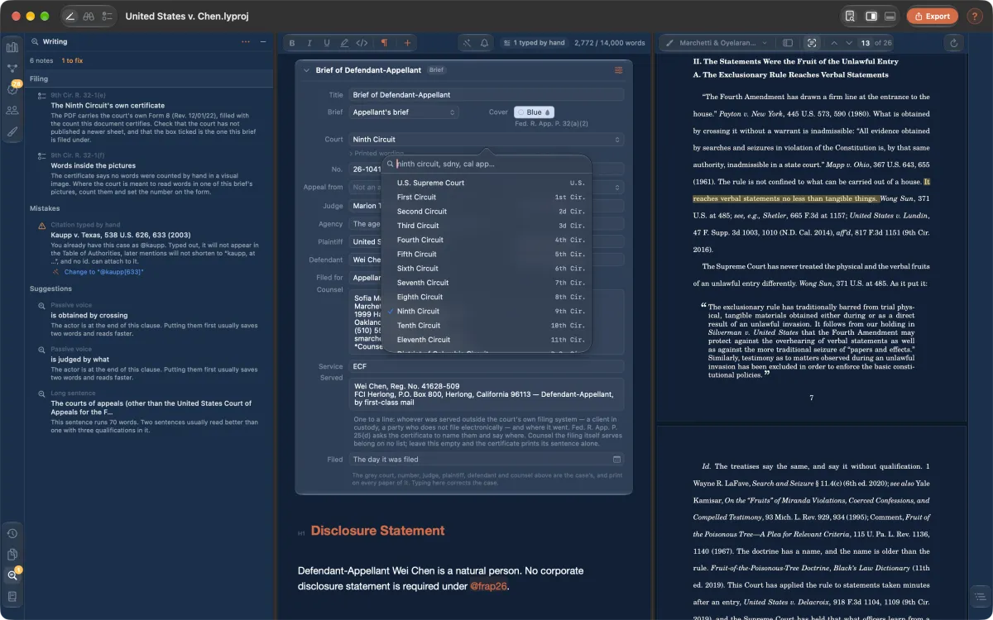
Task: Click the orange 1 to fix filter
Action: point(73,61)
